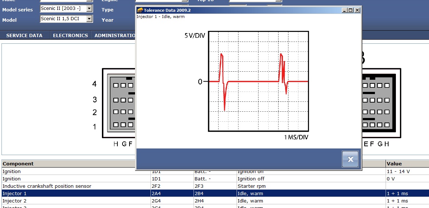Viewport: 429px width, 208px height.
Task: Click the 2F2 pin cell
Action: (x=172, y=186)
